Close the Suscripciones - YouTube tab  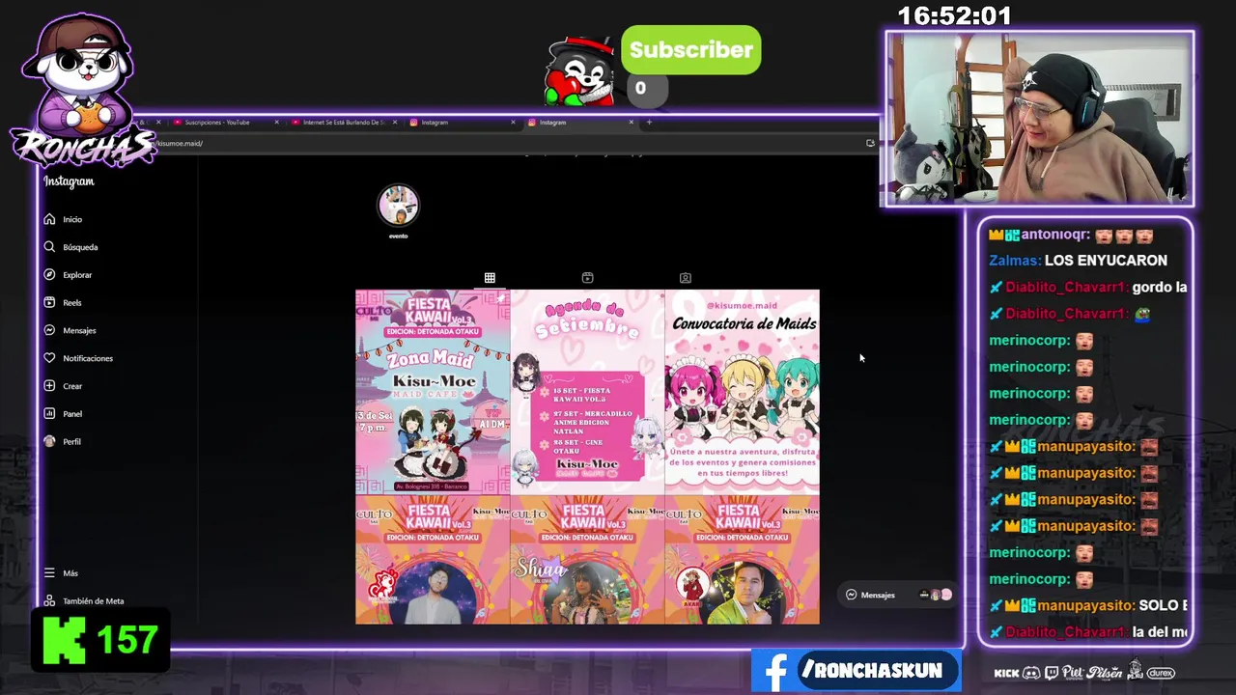[276, 123]
